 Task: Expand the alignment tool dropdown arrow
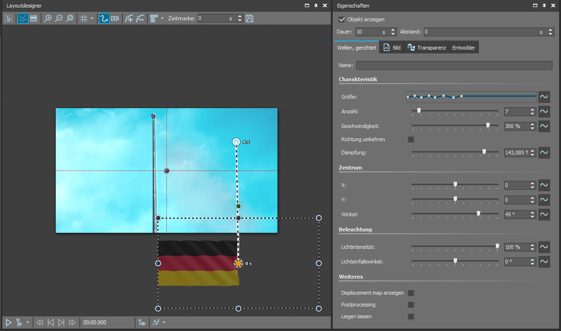pyautogui.click(x=162, y=18)
